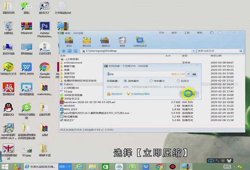Select the bandicam 2020-02-10 avi file row

click(149, 102)
